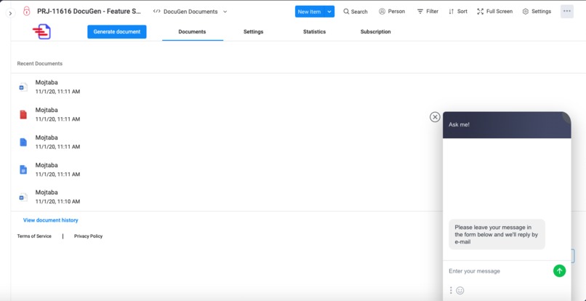586x301 pixels.
Task: Switch to the DocuGen Settings tab
Action: pos(254,32)
